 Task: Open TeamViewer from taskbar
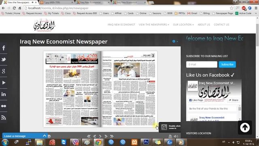64,142
